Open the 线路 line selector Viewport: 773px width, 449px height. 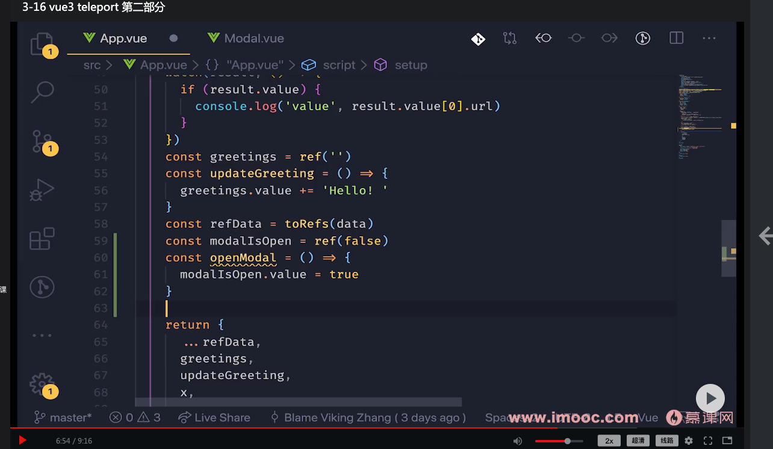(667, 441)
